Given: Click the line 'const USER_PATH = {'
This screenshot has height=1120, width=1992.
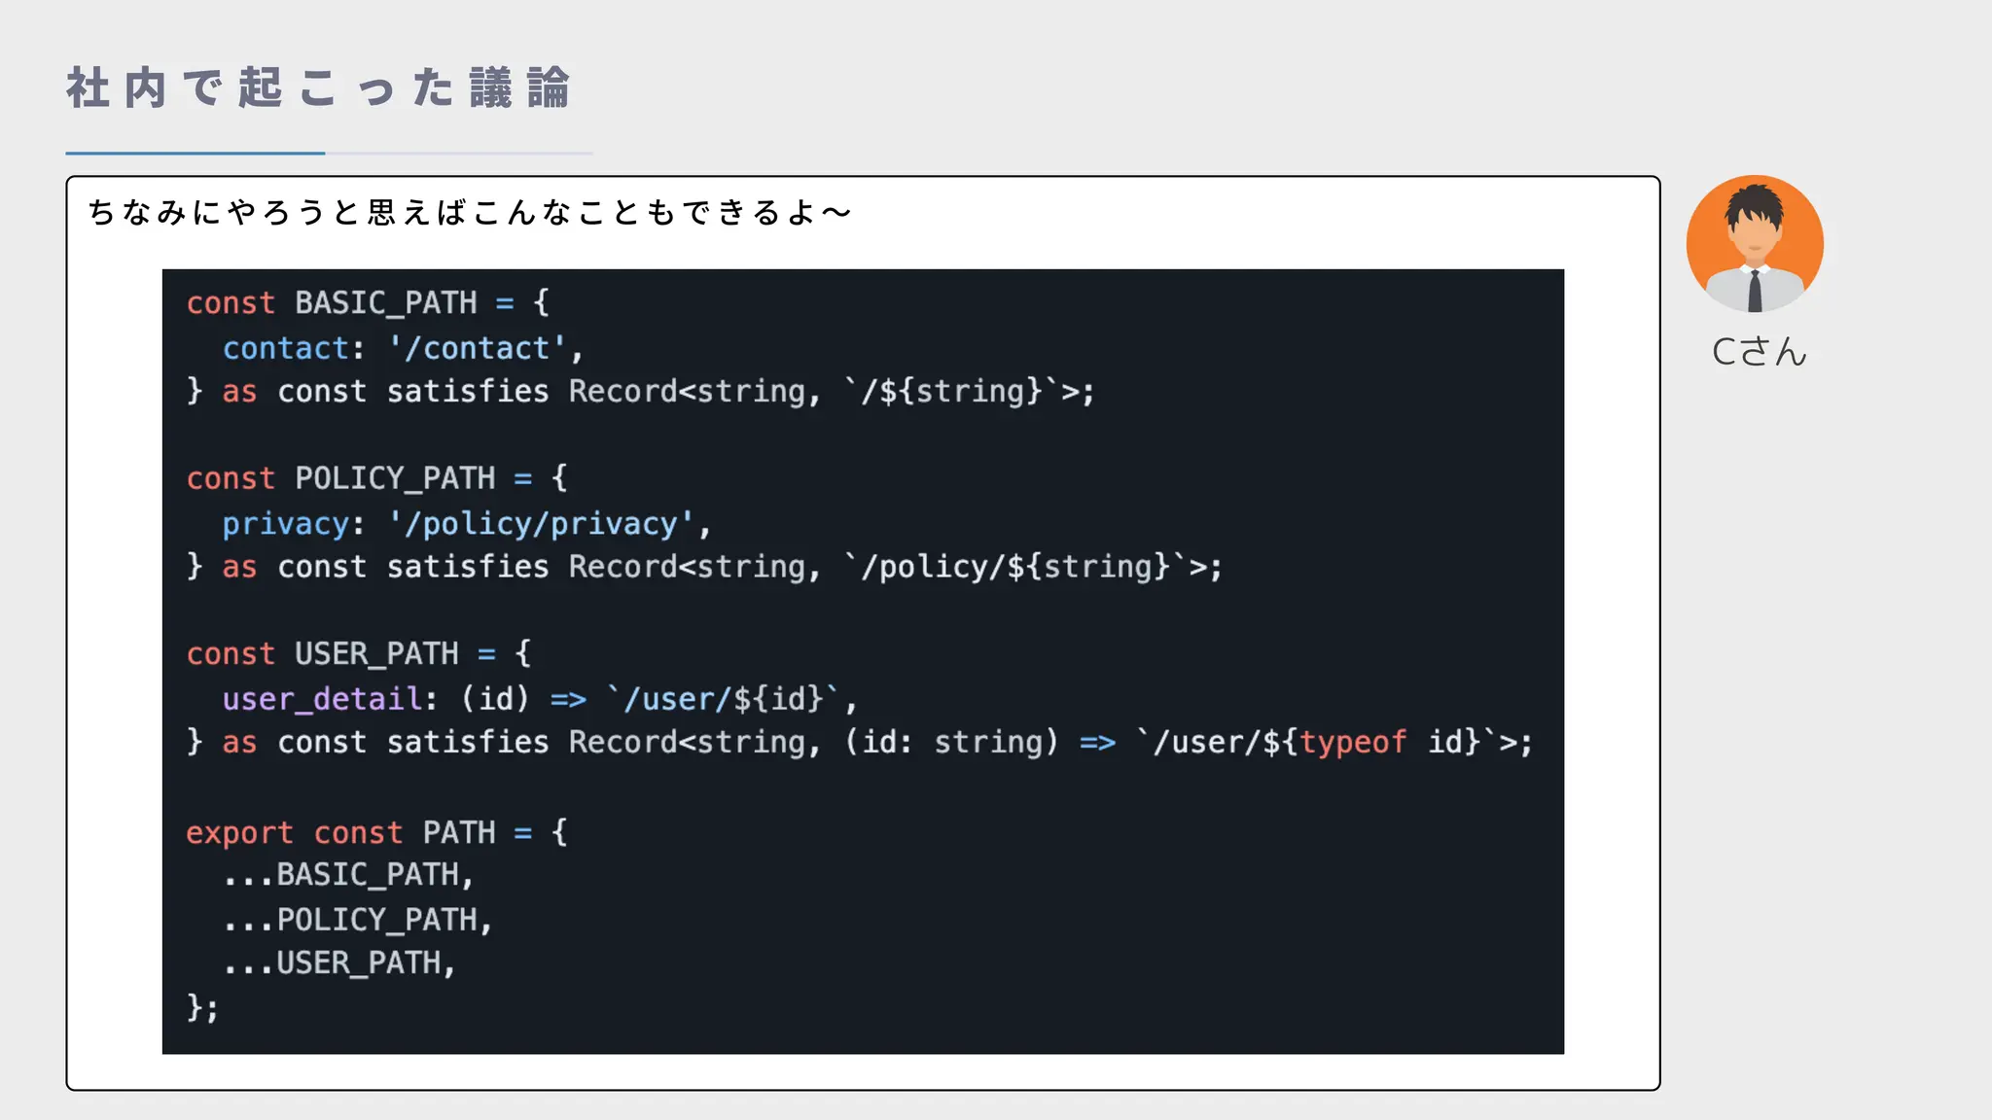Looking at the screenshot, I should point(359,653).
